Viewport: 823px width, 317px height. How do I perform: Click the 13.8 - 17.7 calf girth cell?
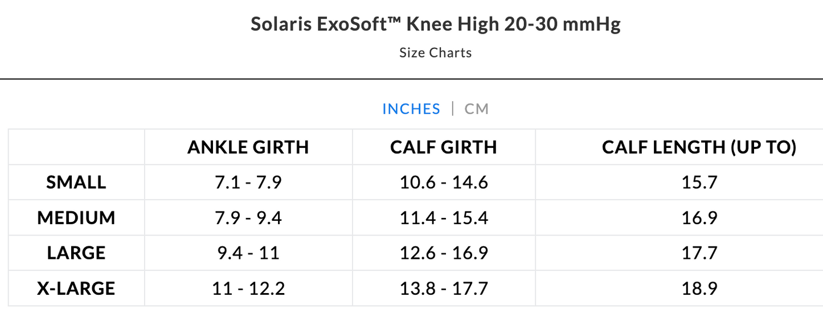pos(443,289)
